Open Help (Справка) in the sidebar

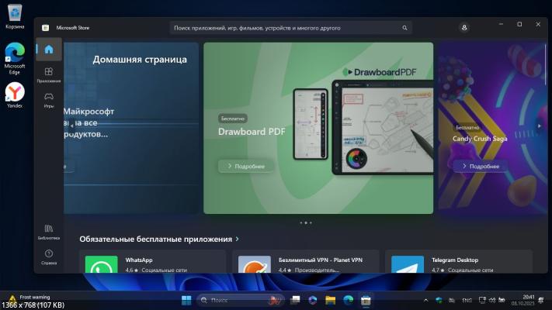tap(49, 257)
